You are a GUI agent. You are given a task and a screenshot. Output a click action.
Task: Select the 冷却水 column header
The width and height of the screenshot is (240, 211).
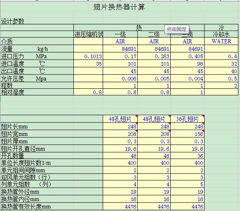pos(221,34)
